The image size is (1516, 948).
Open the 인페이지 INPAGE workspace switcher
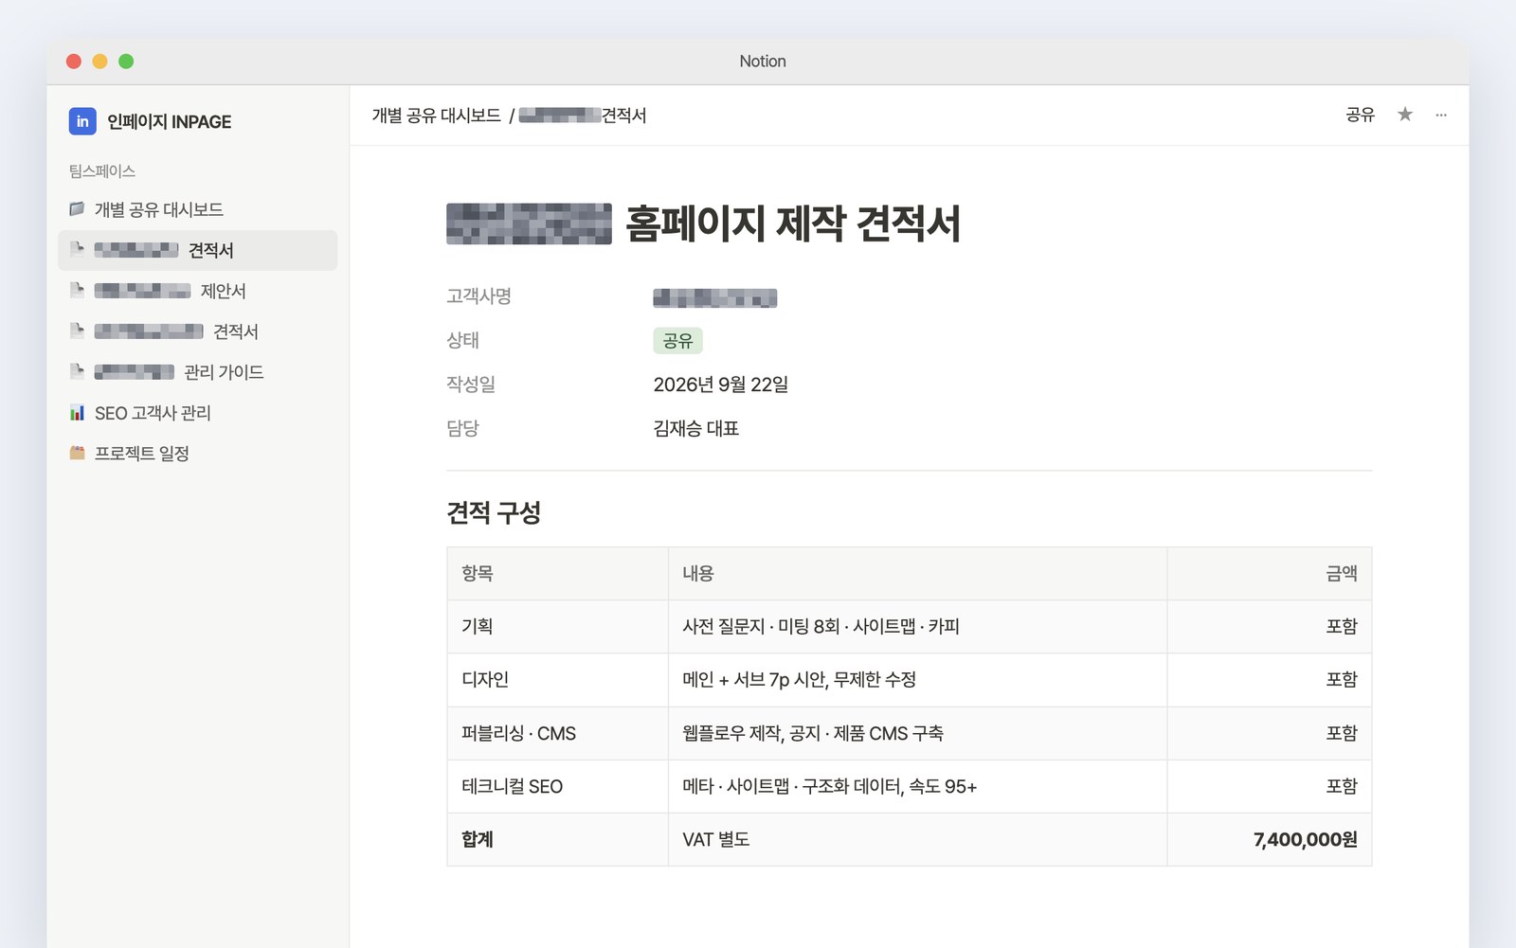pos(151,121)
